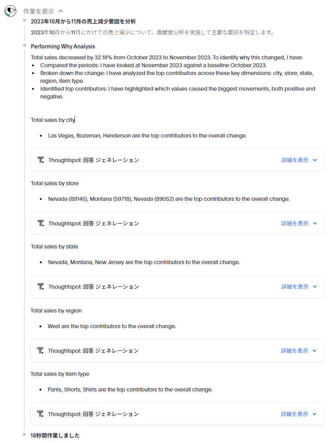Open 詳細を表示 link in item type card
Image resolution: width=332 pixels, height=443 pixels.
tap(295, 414)
